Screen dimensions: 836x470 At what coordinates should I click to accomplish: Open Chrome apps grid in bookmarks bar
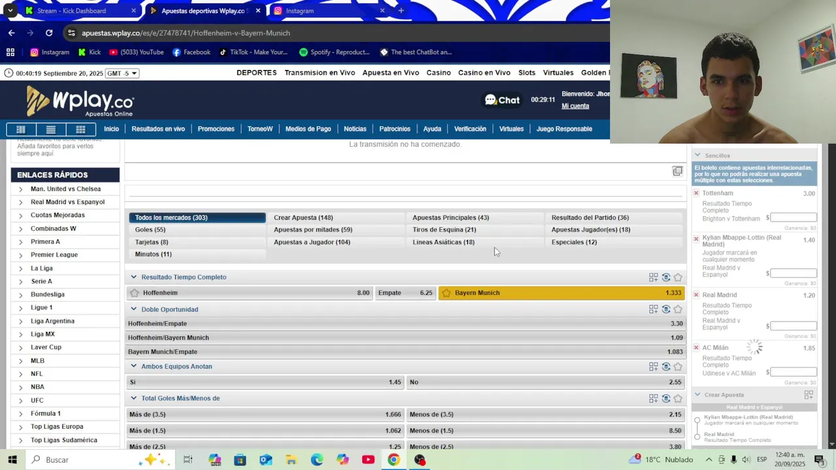point(10,52)
